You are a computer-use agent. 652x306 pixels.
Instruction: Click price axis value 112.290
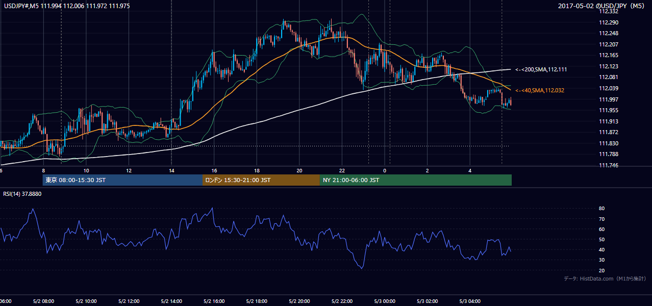[x=610, y=22]
